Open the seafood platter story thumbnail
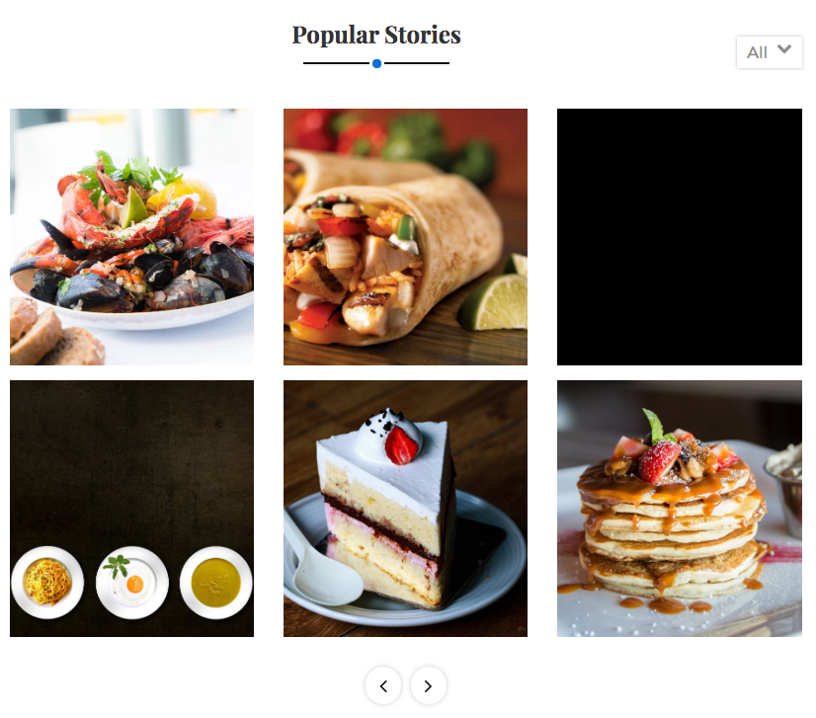This screenshot has width=816, height=718. click(x=131, y=237)
